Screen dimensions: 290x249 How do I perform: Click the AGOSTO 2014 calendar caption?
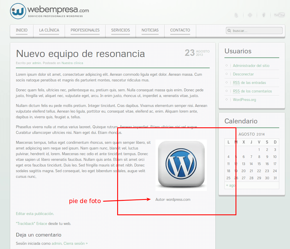click(251, 134)
